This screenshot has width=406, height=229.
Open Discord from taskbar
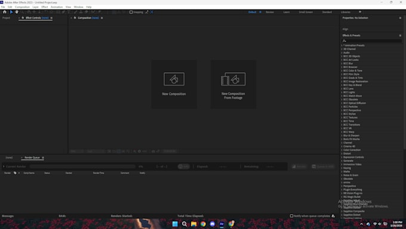(213, 224)
